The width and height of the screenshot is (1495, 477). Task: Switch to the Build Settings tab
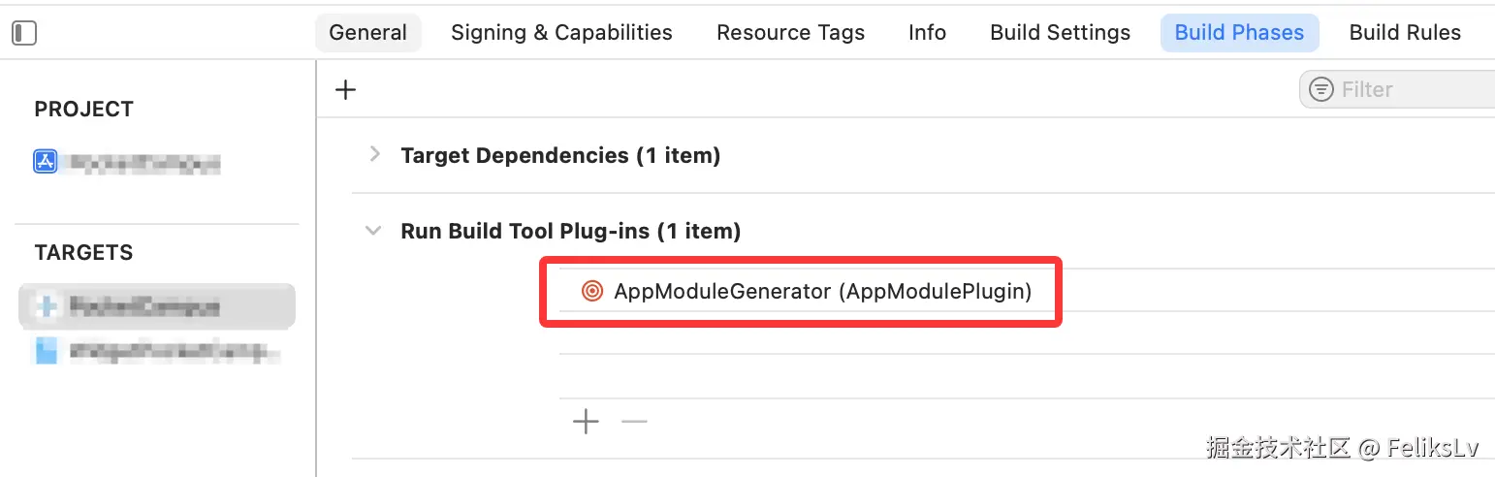tap(1060, 33)
